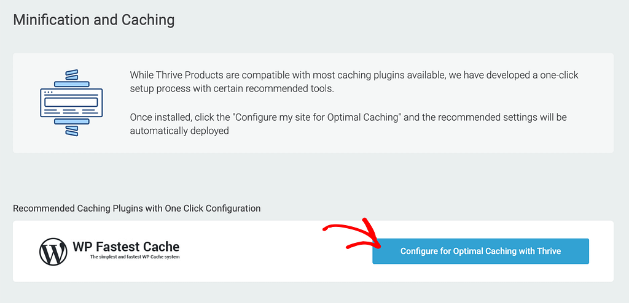Click the word 'Cache' in plugin logo title

click(x=160, y=246)
